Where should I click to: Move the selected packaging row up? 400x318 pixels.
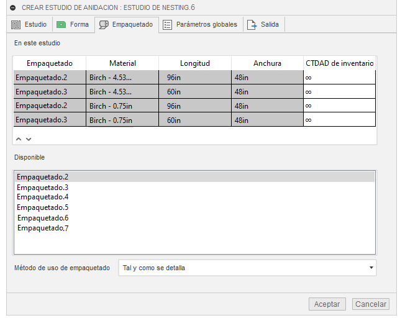point(19,139)
